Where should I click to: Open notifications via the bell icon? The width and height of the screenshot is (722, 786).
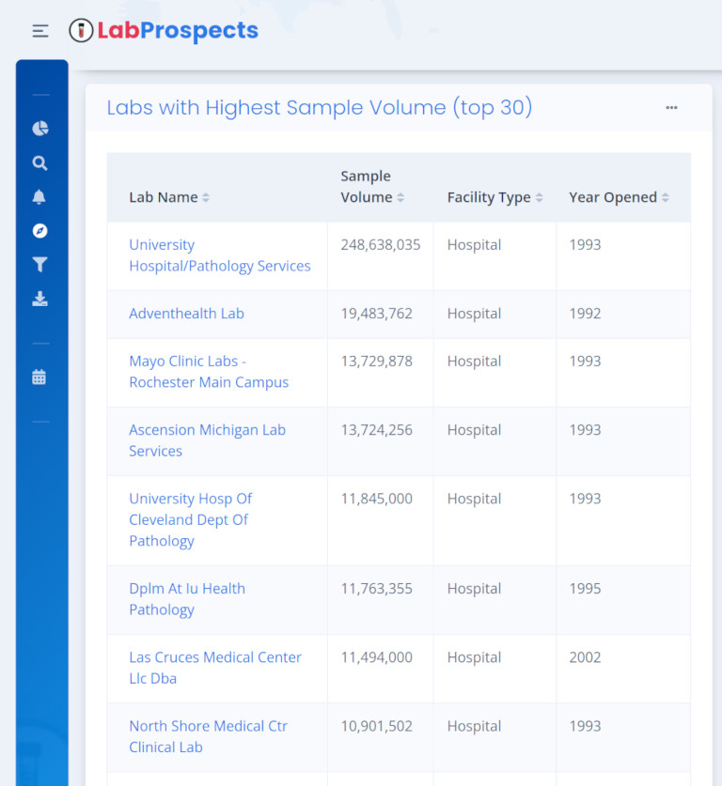[39, 196]
